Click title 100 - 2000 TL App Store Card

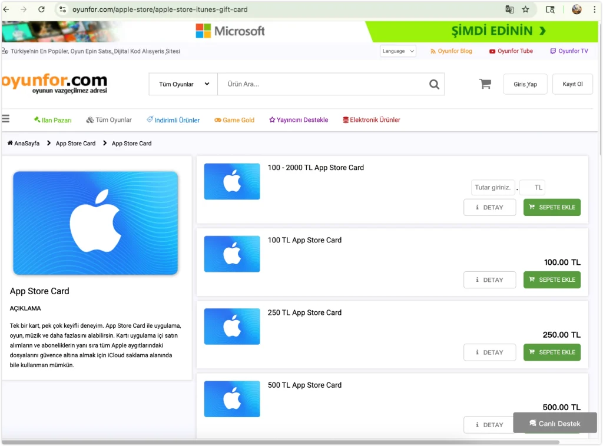pyautogui.click(x=316, y=168)
